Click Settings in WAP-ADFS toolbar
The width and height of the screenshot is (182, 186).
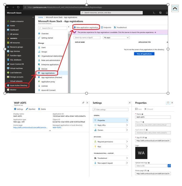click(x=19, y=109)
